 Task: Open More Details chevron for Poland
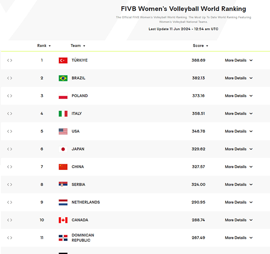tap(251, 96)
